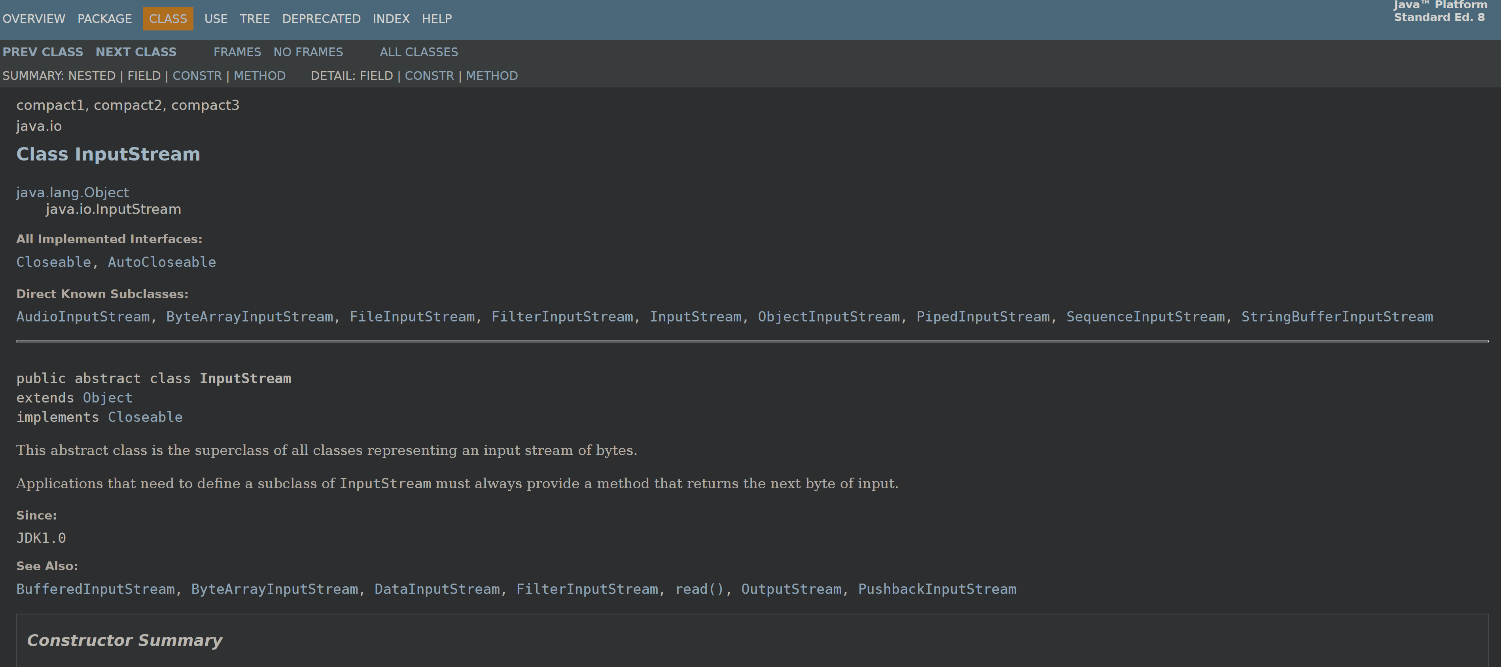This screenshot has height=667, width=1501.
Task: Open the ALL CLASSES list
Action: [x=419, y=52]
